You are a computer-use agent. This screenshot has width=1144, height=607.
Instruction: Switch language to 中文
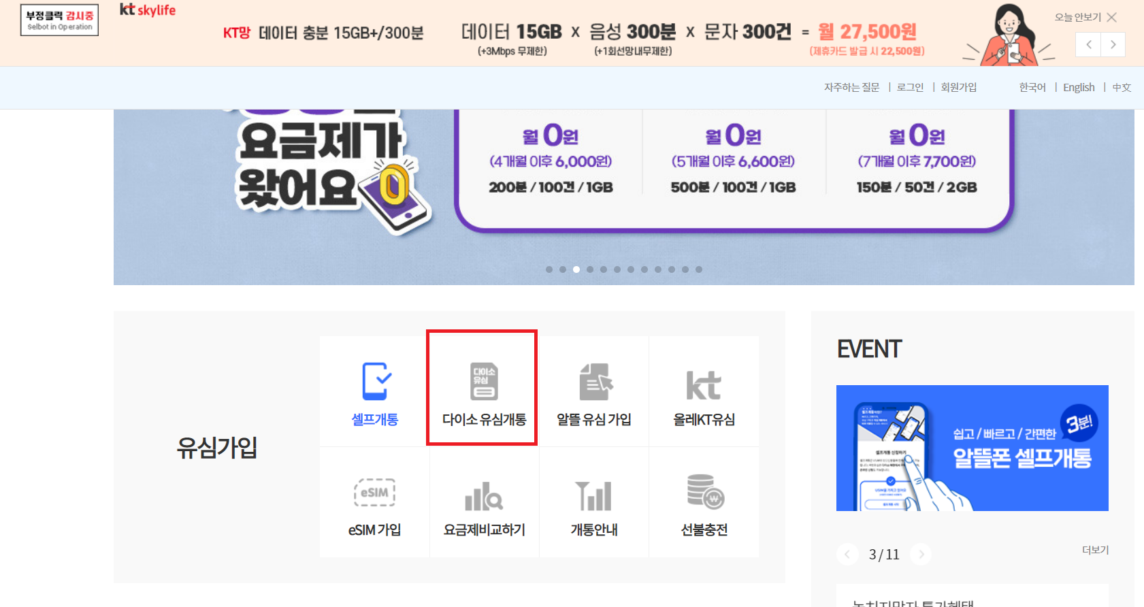pos(1122,87)
